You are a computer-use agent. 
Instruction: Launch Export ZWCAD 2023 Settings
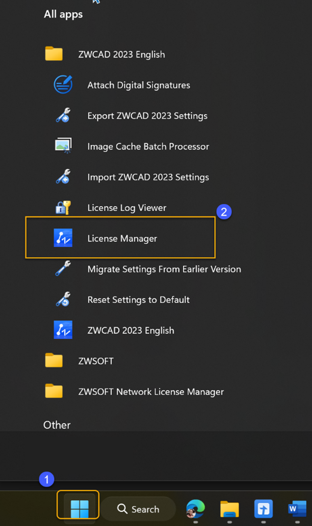click(147, 116)
